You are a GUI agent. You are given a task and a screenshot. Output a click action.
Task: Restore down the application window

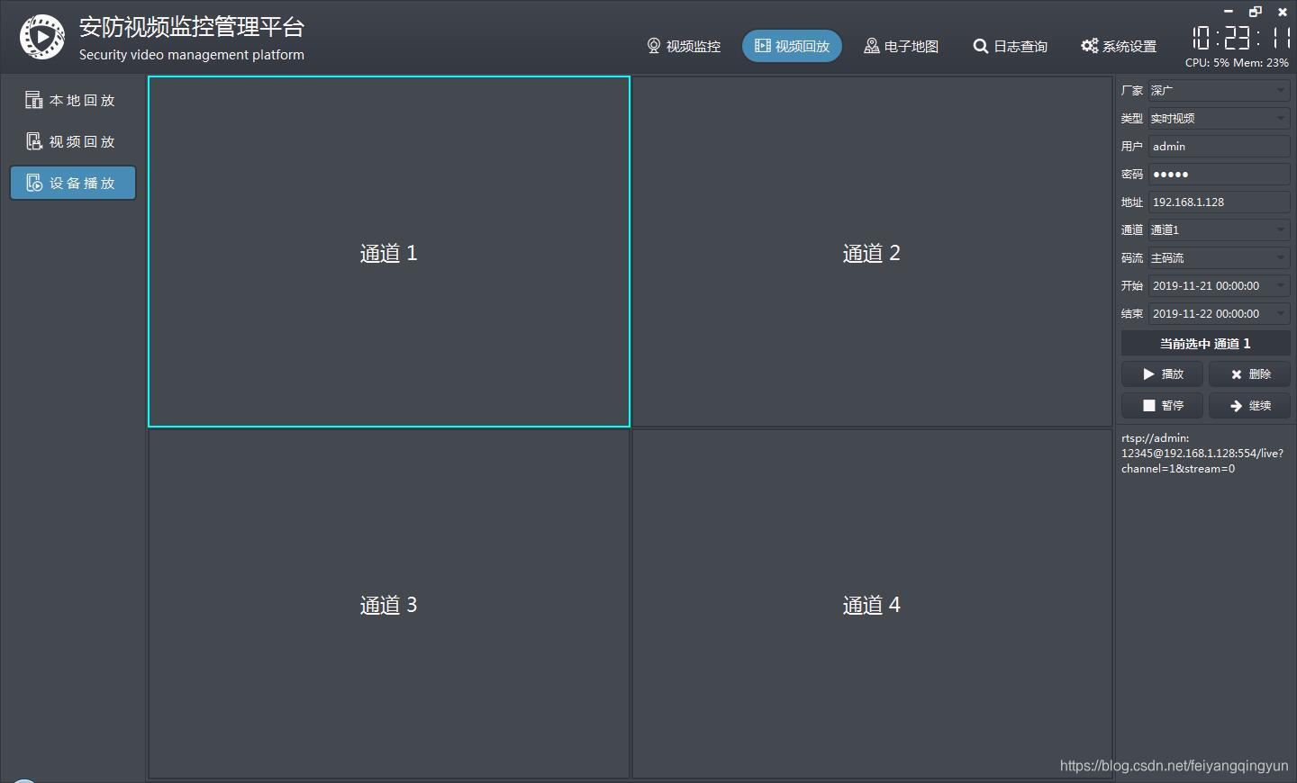1256,12
